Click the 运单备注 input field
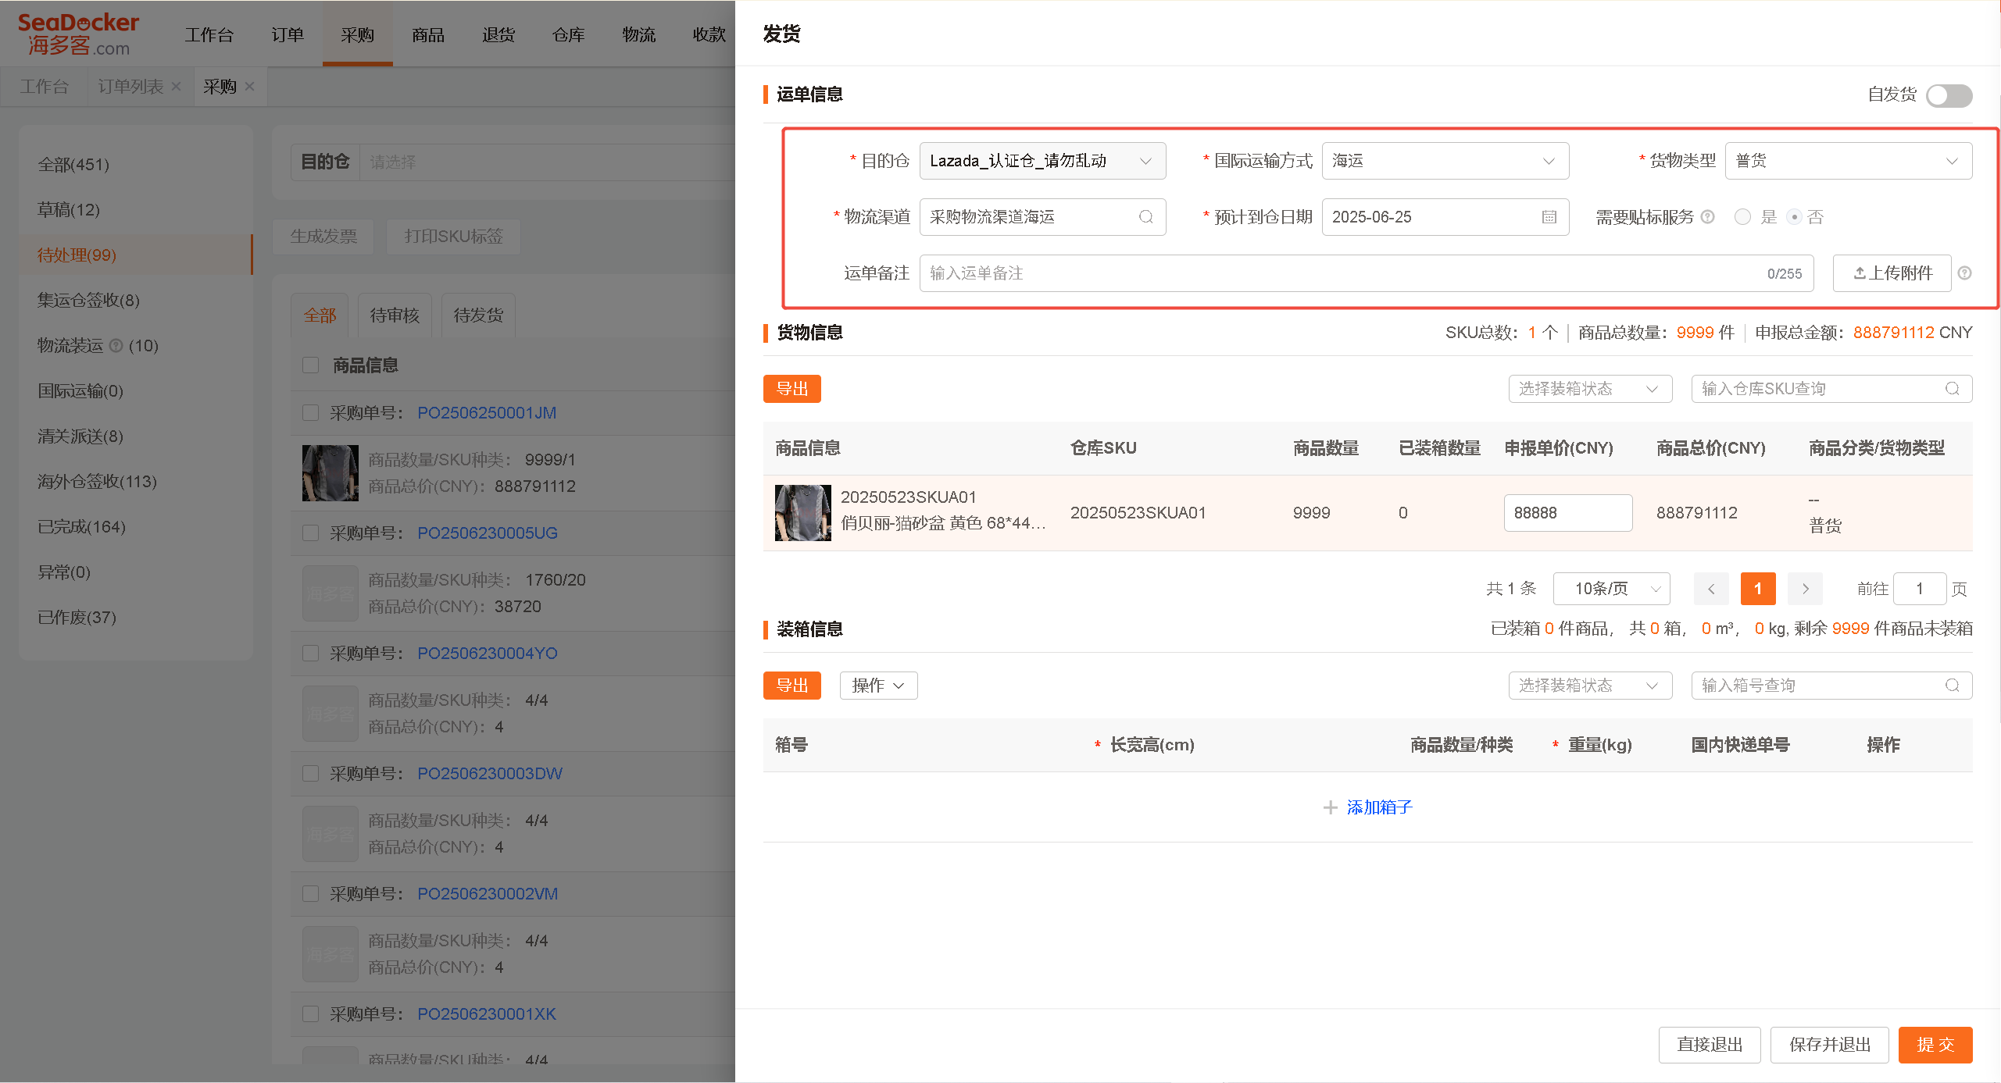The height and width of the screenshot is (1083, 2001). [1366, 273]
